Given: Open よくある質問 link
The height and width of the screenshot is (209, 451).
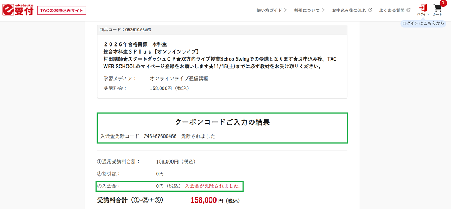Looking at the screenshot, I should click(392, 10).
